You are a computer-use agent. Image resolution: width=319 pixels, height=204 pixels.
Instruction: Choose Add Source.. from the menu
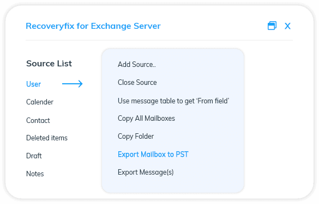pyautogui.click(x=137, y=64)
